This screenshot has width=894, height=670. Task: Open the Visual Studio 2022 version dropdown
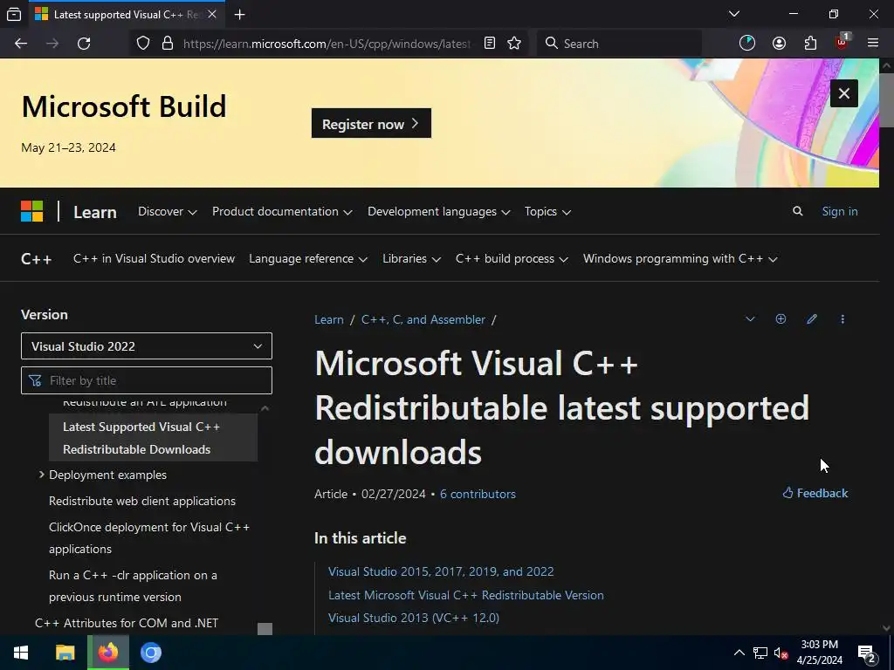point(147,346)
